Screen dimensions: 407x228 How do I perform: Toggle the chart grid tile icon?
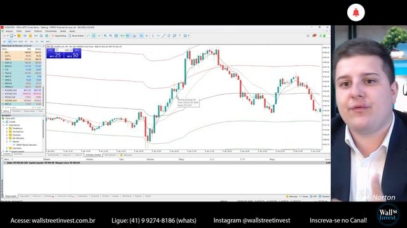point(116,36)
